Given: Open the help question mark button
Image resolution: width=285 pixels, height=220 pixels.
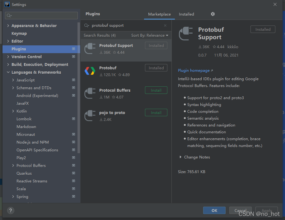Looking at the screenshot, I should pyautogui.click(x=11, y=211).
